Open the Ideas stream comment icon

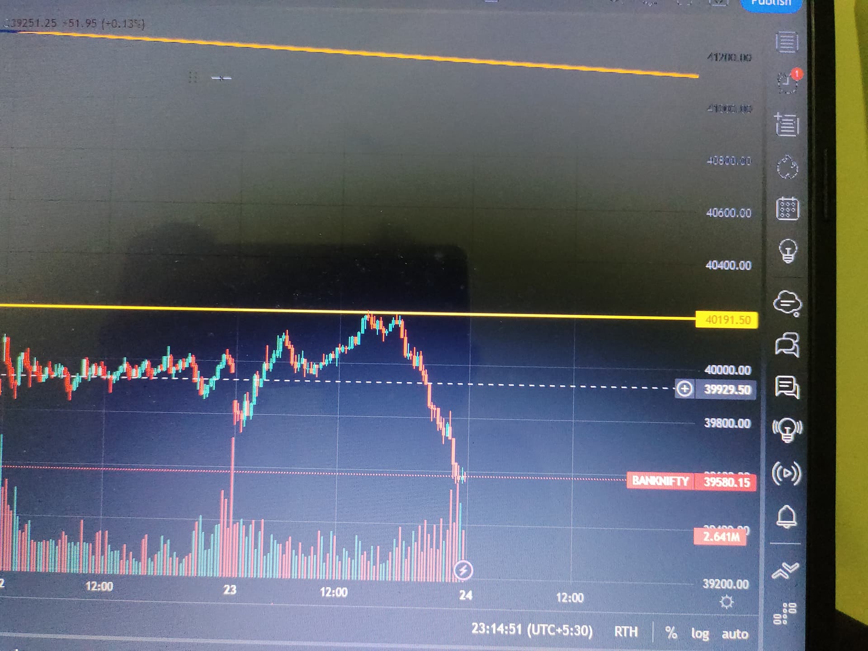point(787,387)
